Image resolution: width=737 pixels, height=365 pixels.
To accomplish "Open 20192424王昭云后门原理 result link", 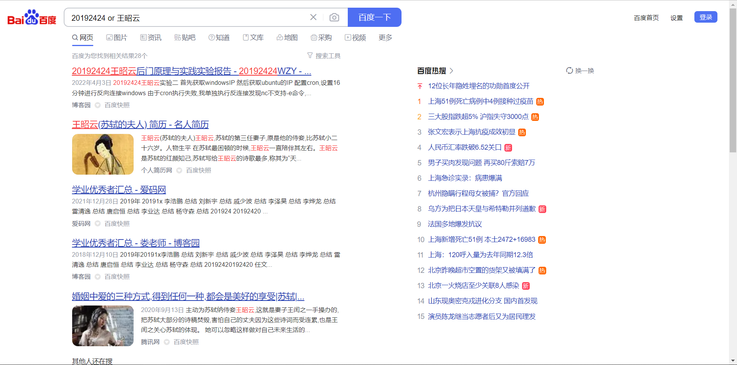I will point(192,71).
